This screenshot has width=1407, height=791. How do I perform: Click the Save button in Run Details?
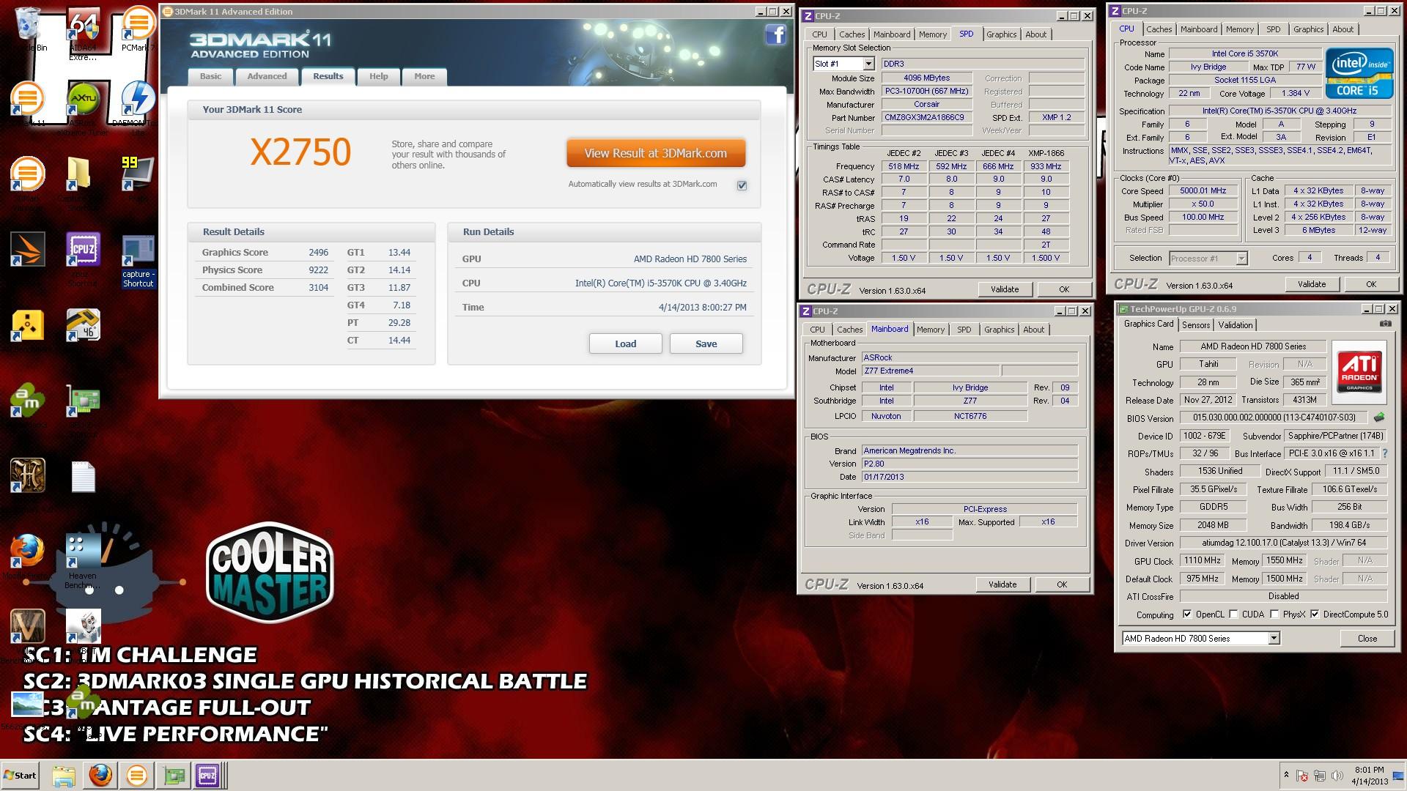point(706,343)
